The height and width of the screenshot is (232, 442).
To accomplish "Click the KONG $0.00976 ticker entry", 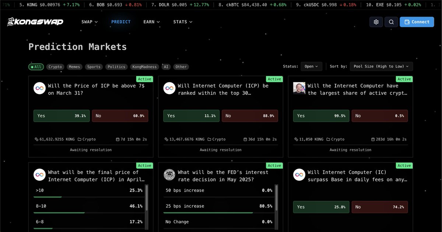I will point(49,5).
